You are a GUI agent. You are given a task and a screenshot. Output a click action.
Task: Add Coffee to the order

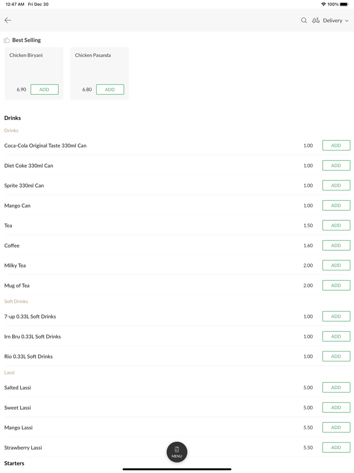coord(336,246)
